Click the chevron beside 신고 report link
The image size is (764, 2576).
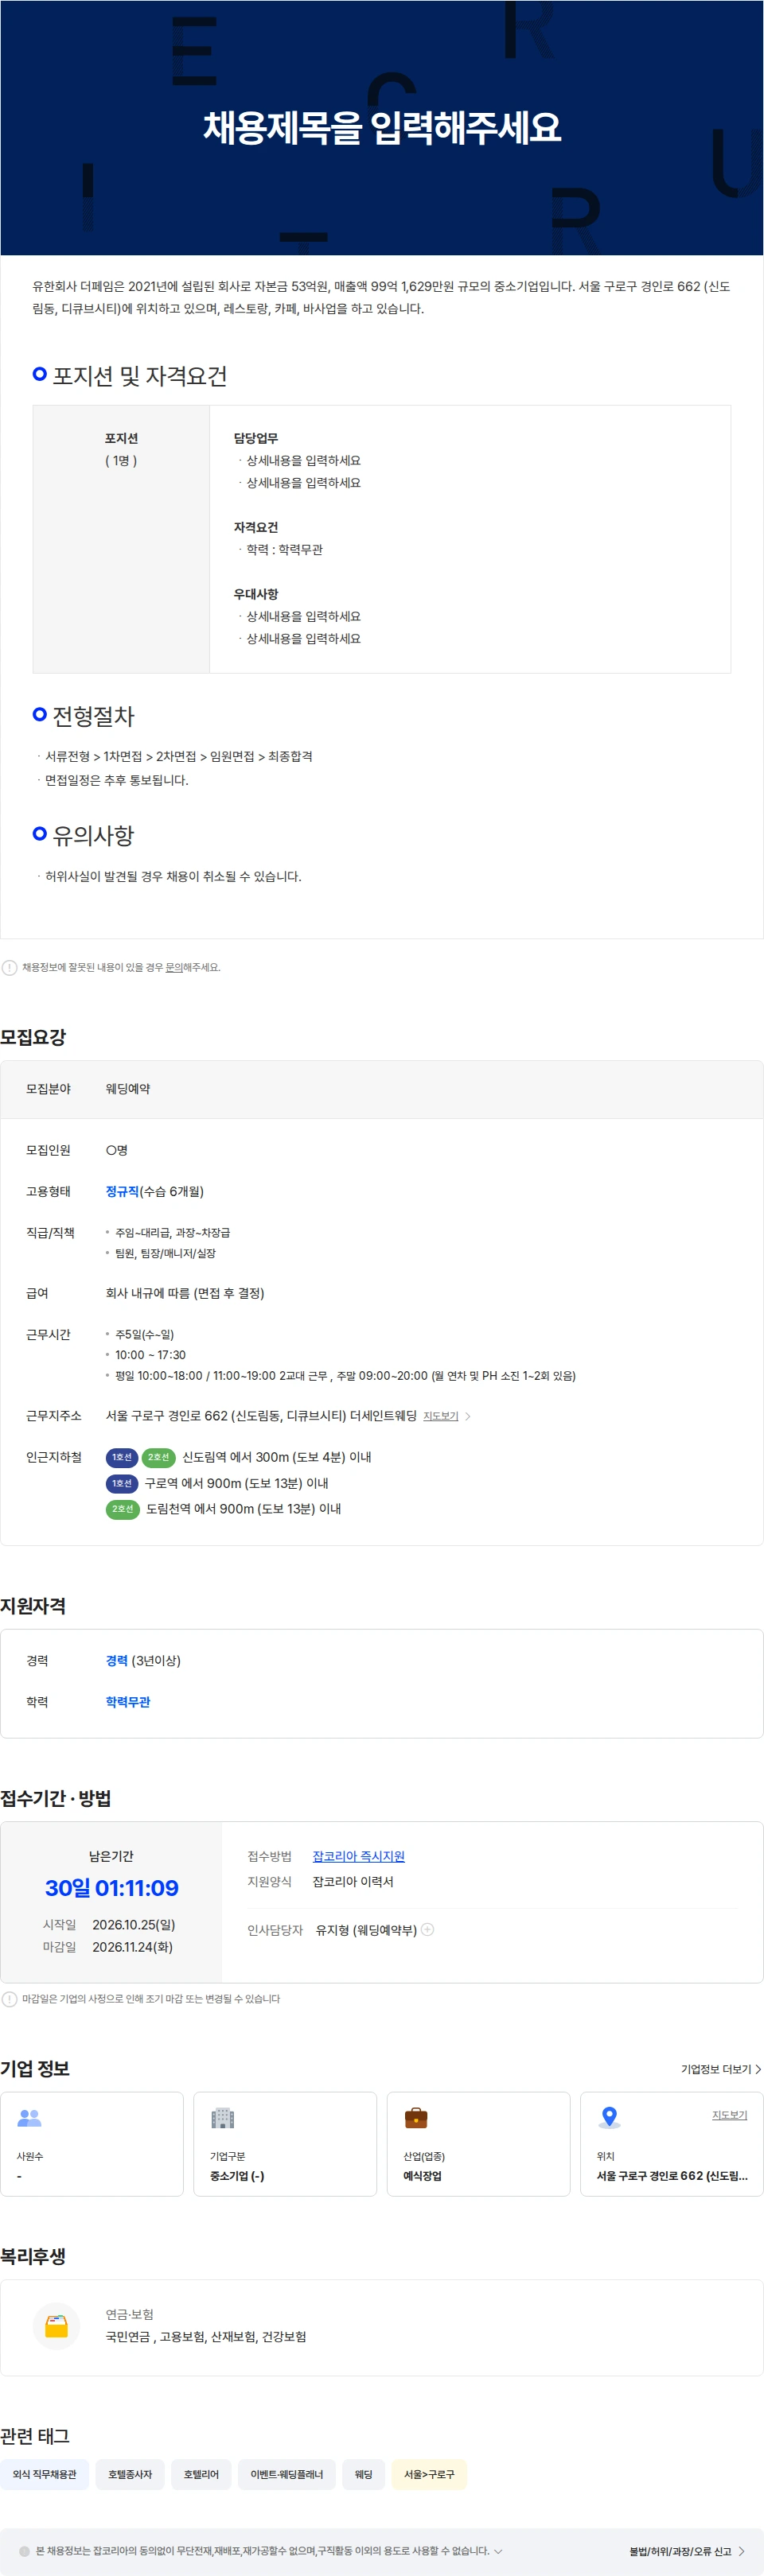click(x=741, y=2551)
